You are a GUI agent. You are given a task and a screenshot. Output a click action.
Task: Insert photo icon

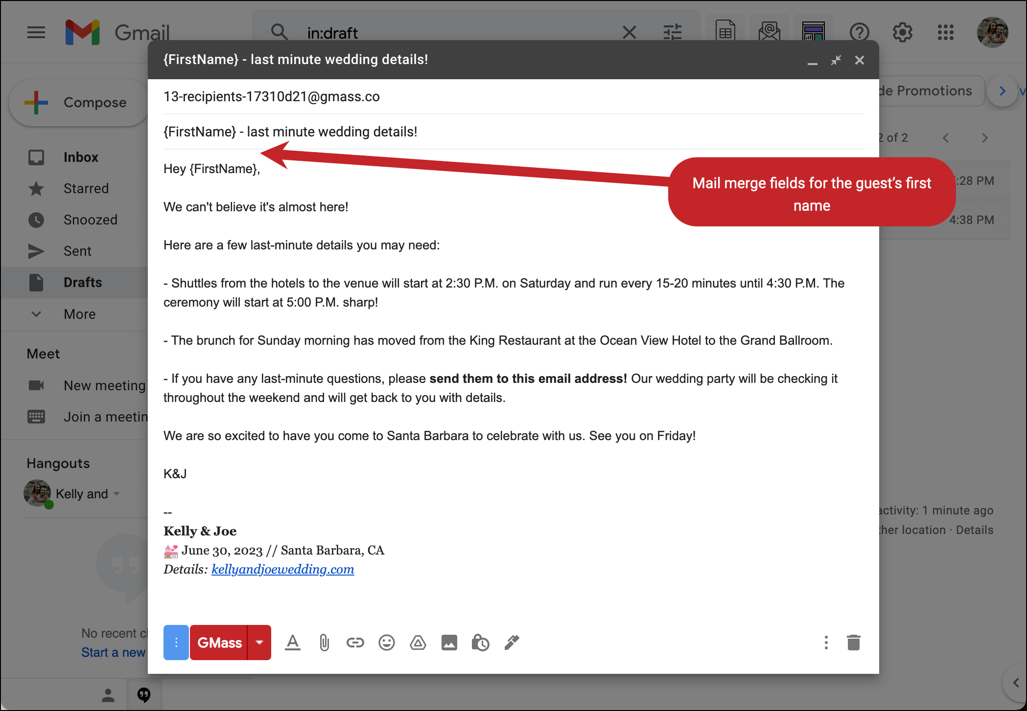pyautogui.click(x=449, y=643)
